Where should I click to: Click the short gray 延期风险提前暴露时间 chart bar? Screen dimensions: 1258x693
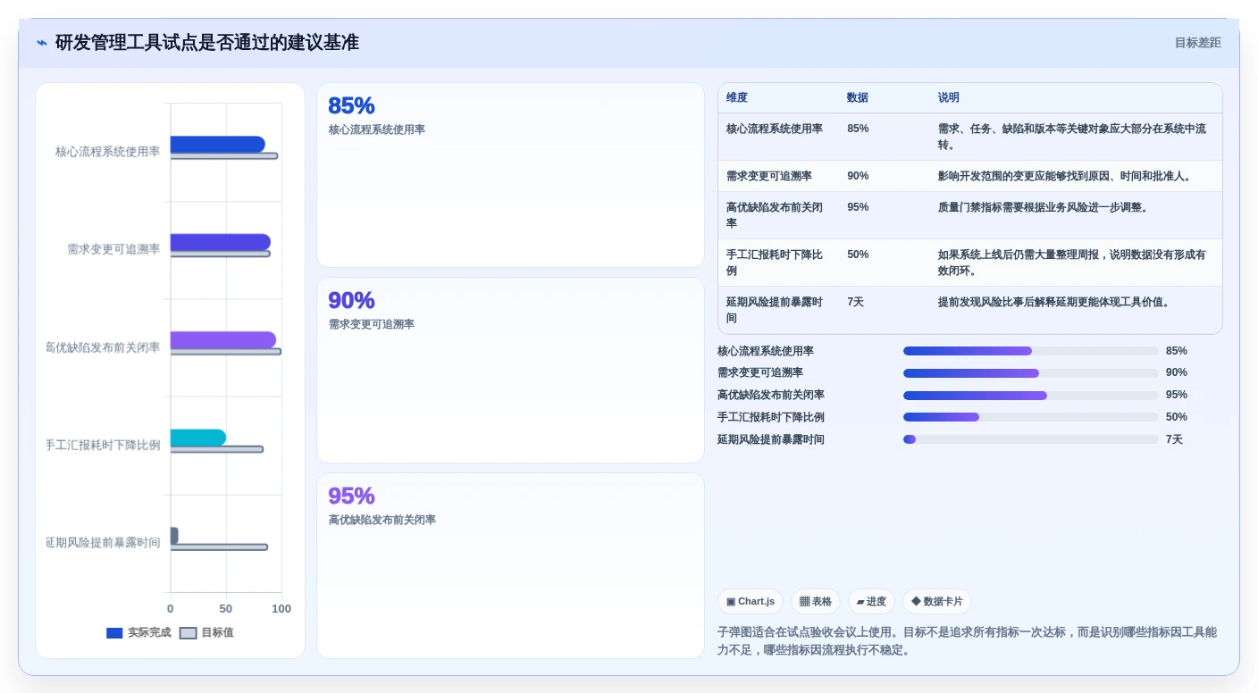[174, 535]
